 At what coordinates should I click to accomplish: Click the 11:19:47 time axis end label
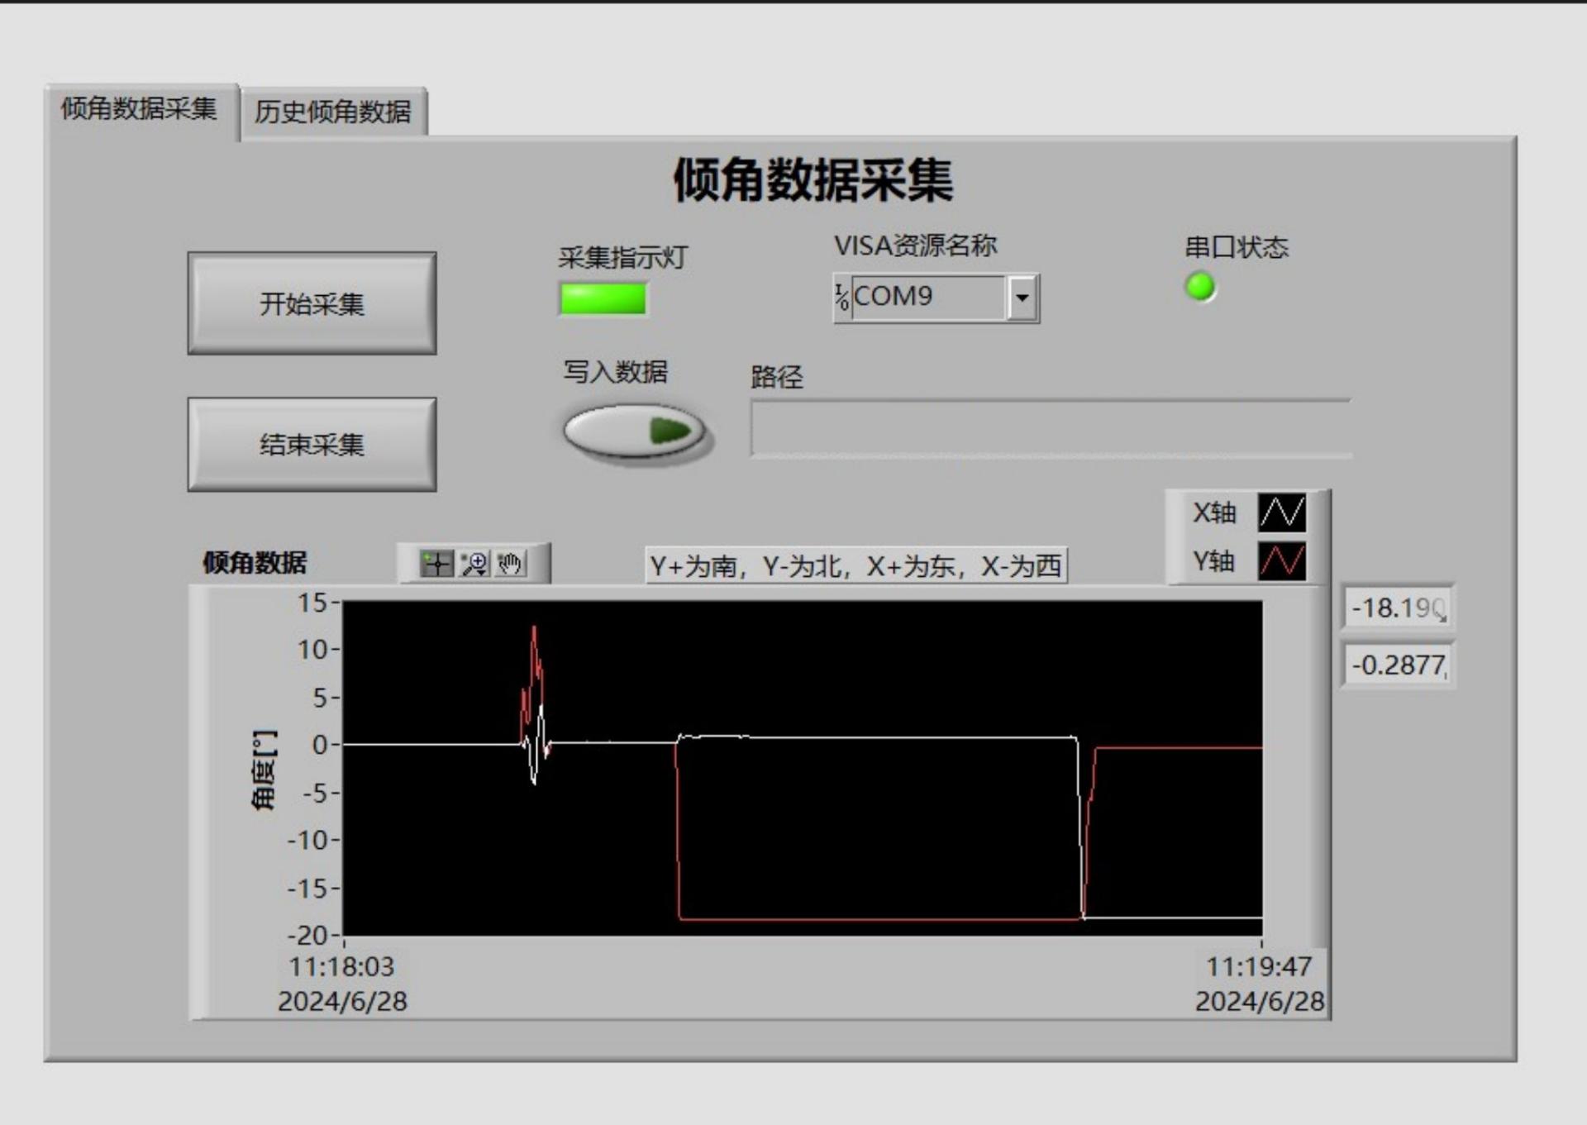pos(1258,966)
